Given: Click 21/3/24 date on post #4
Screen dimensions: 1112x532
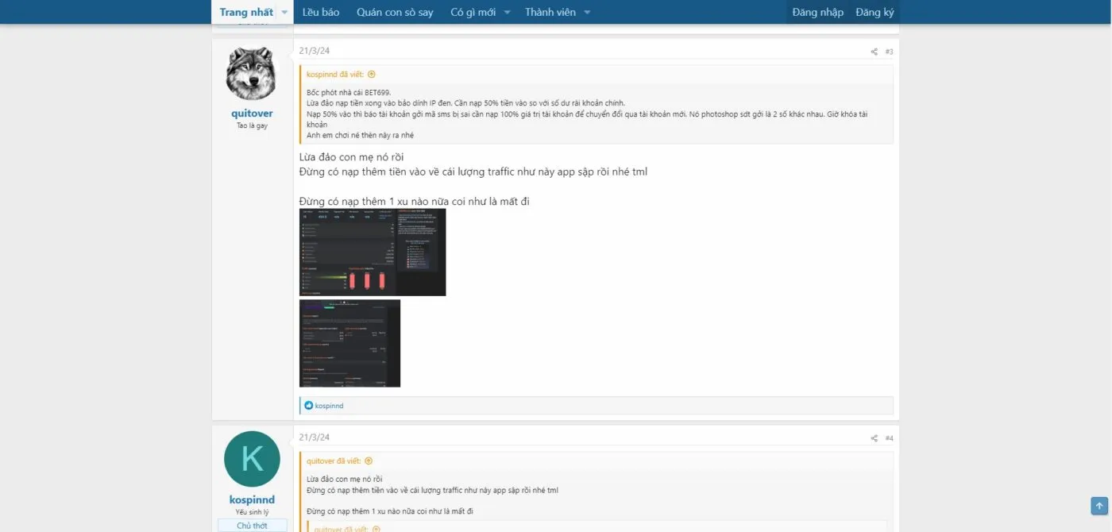Looking at the screenshot, I should [x=314, y=438].
